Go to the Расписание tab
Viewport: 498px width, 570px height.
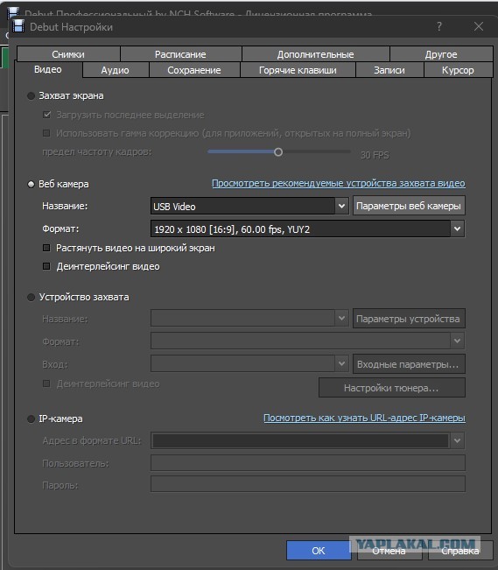pyautogui.click(x=180, y=54)
